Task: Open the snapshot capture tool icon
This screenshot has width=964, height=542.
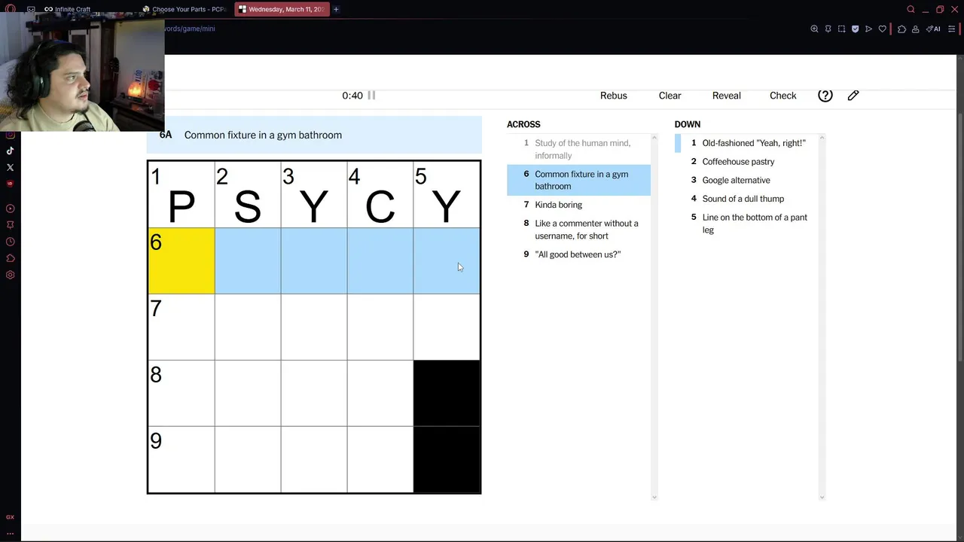Action: click(841, 29)
